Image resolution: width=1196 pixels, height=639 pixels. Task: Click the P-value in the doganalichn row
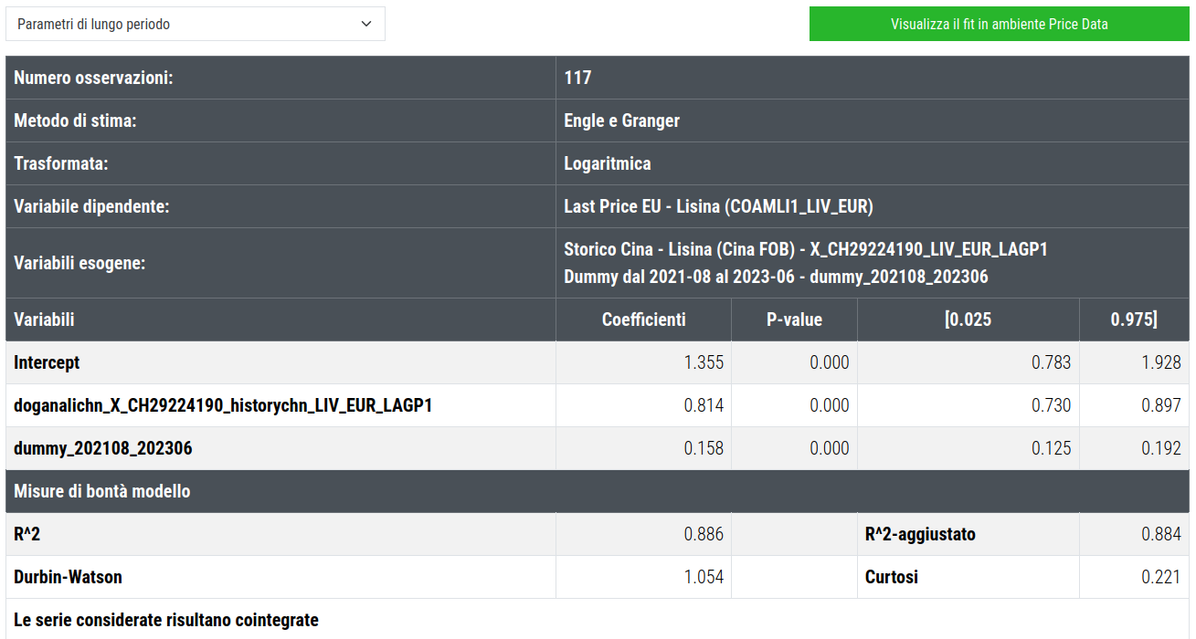pyautogui.click(x=829, y=405)
